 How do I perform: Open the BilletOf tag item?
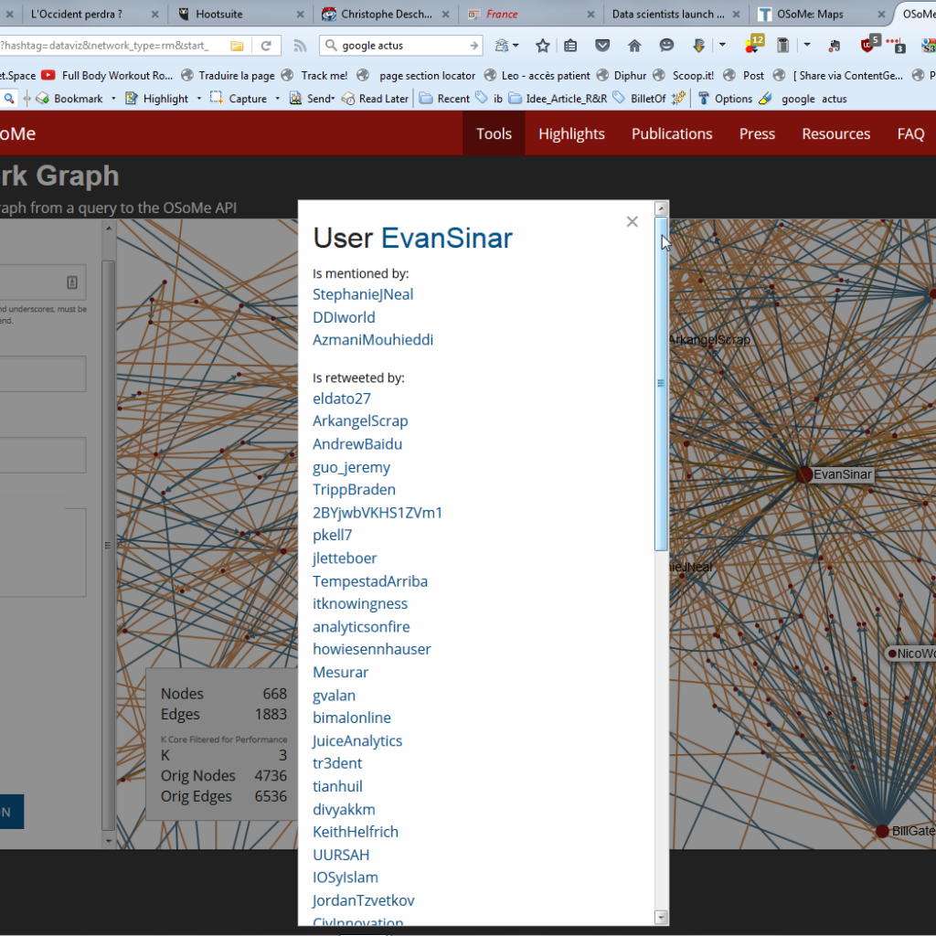click(x=640, y=99)
